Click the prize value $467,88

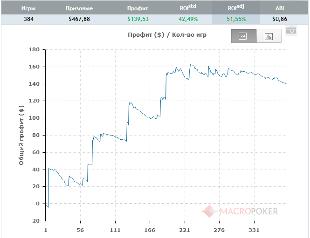[x=79, y=19]
